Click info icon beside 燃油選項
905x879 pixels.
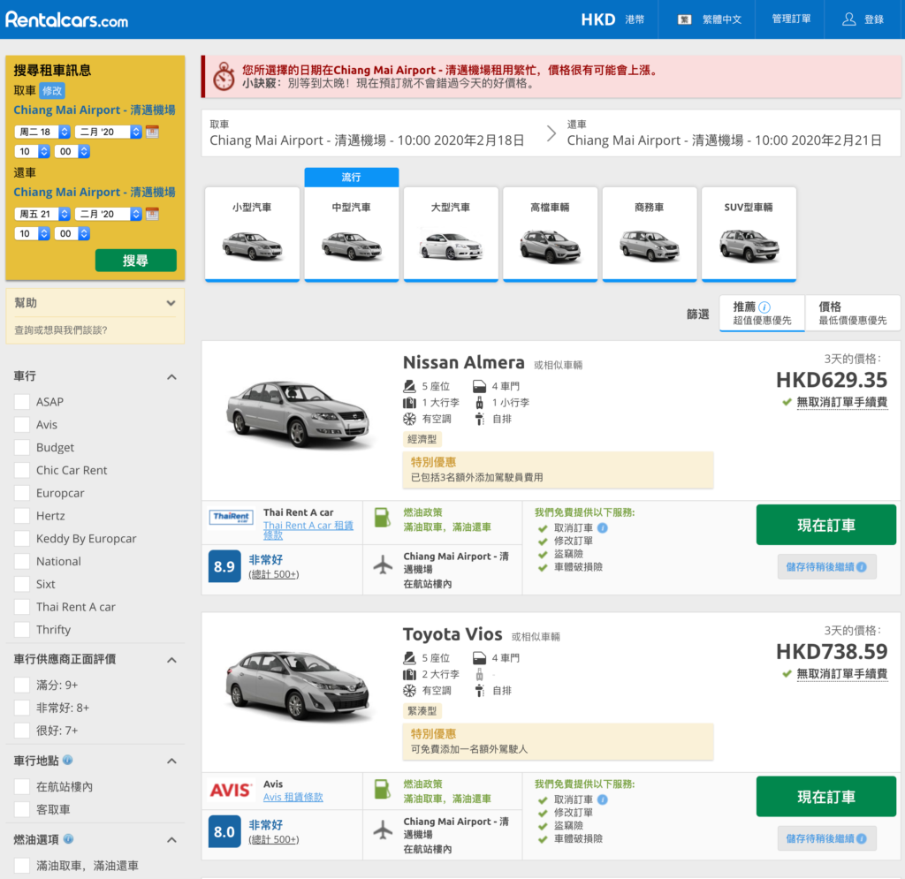68,838
